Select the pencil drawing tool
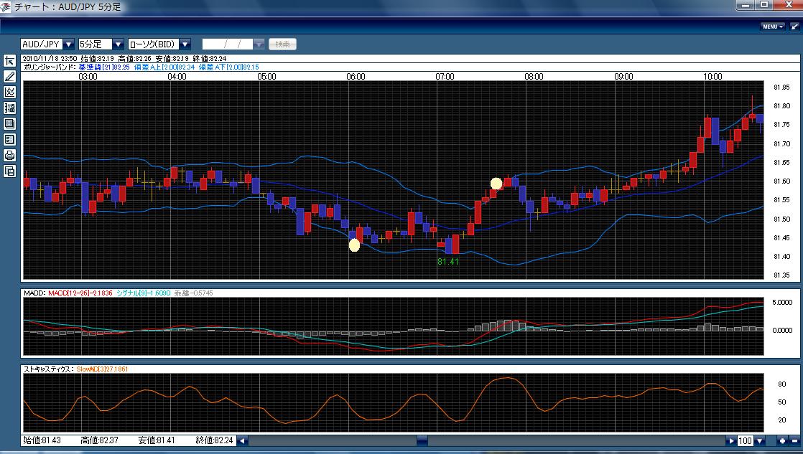 (10, 77)
